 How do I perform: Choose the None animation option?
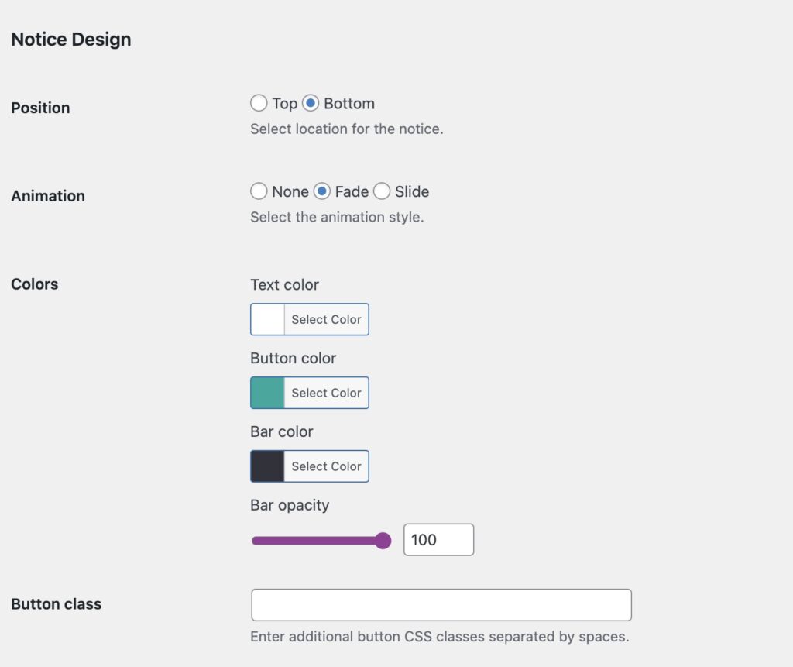pyautogui.click(x=259, y=191)
